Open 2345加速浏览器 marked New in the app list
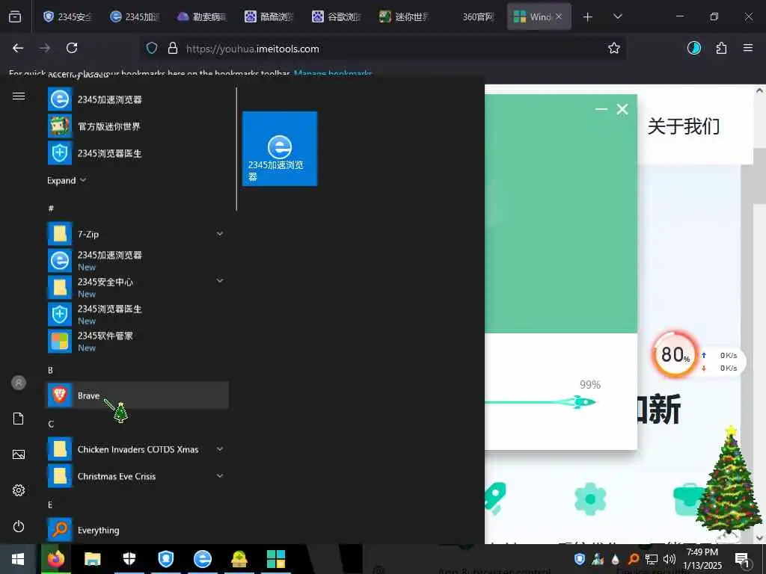 click(x=137, y=261)
